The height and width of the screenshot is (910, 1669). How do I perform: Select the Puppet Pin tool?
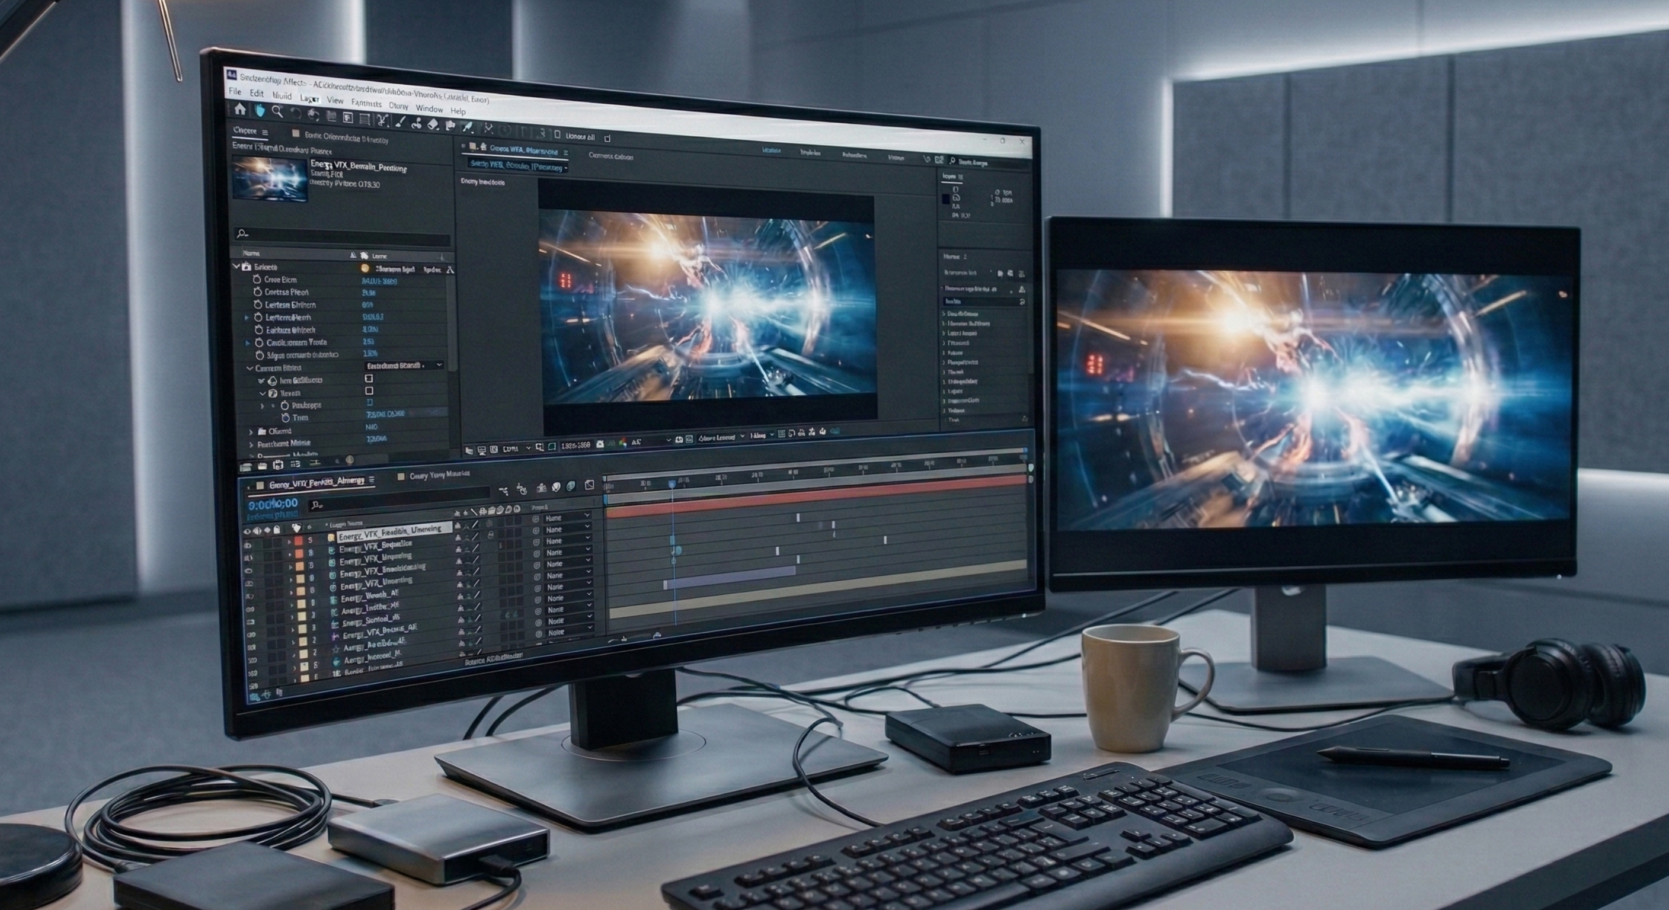[468, 127]
